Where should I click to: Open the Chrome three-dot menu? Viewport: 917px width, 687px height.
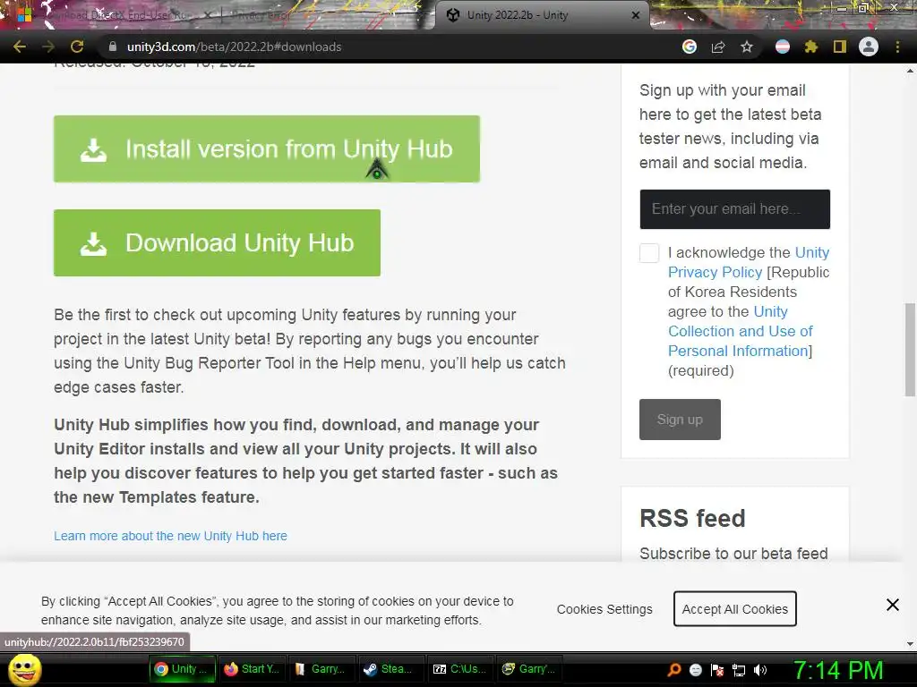click(897, 47)
